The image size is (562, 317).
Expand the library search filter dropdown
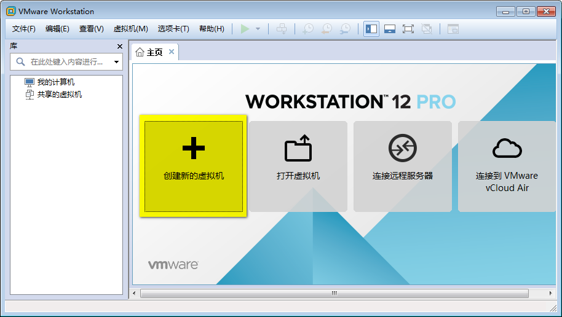(116, 62)
